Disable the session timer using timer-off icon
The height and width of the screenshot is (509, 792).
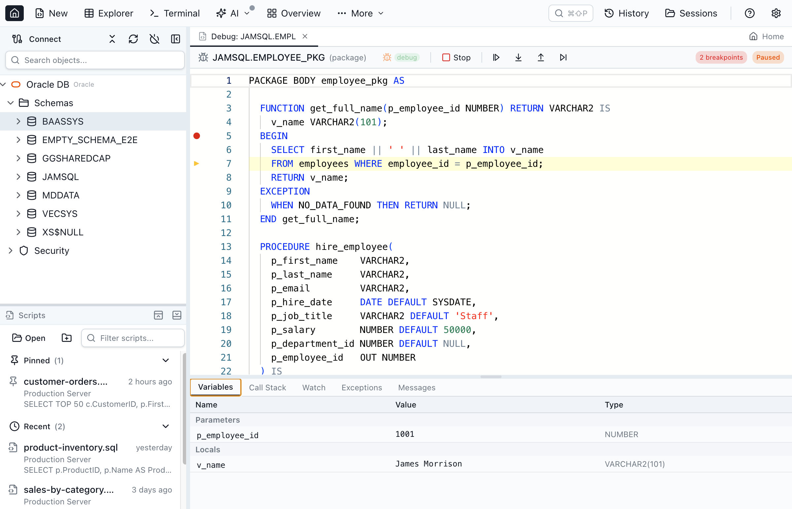154,39
